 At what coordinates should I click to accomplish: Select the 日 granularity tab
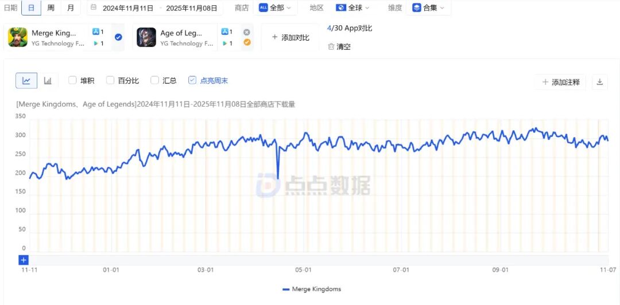tap(31, 7)
